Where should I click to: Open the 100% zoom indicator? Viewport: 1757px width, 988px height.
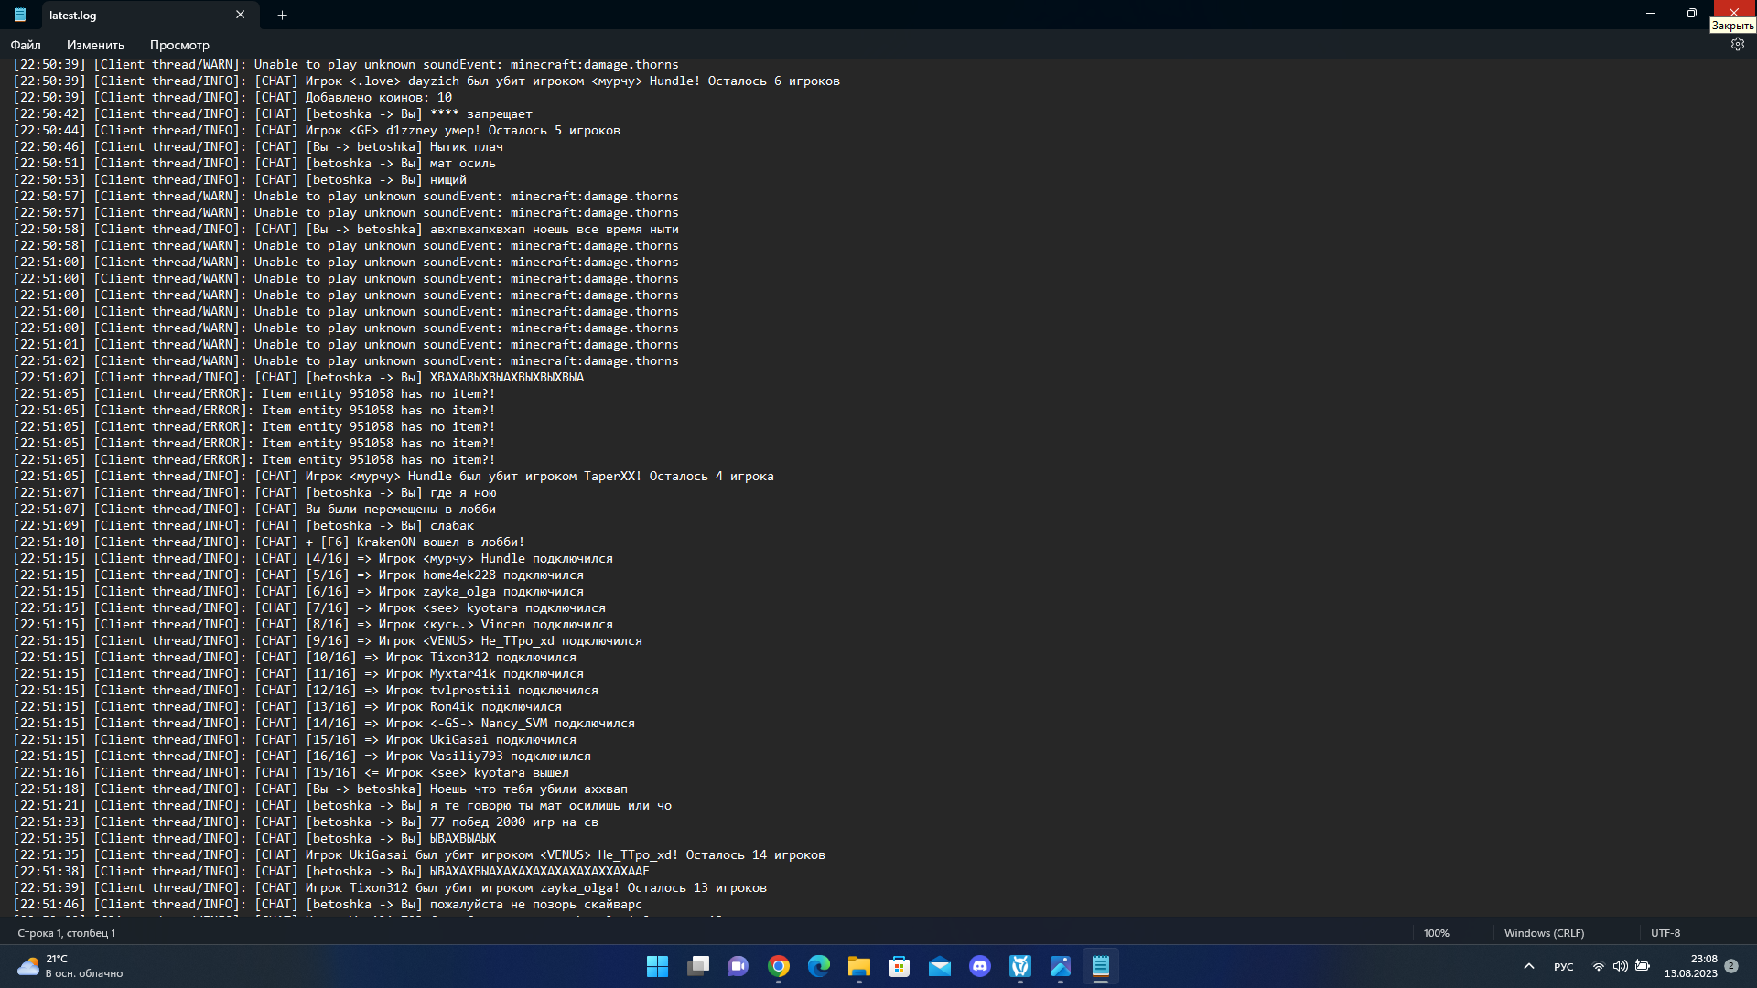point(1436,933)
